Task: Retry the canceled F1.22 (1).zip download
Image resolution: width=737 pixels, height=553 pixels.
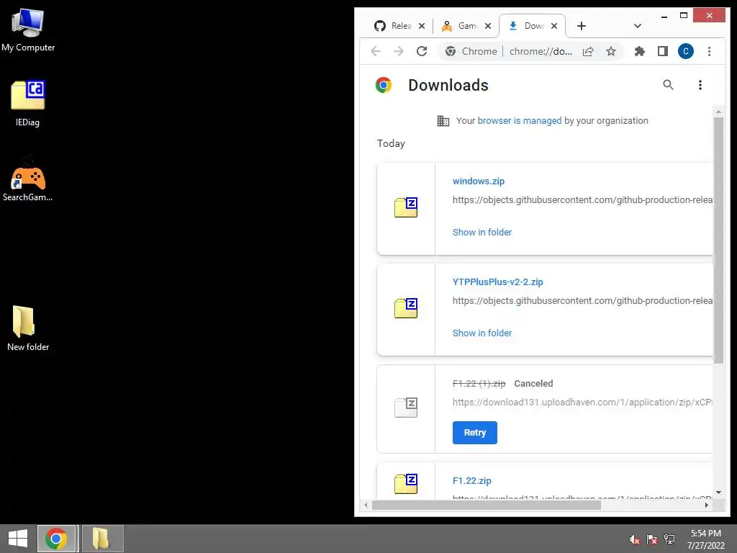Action: point(475,433)
